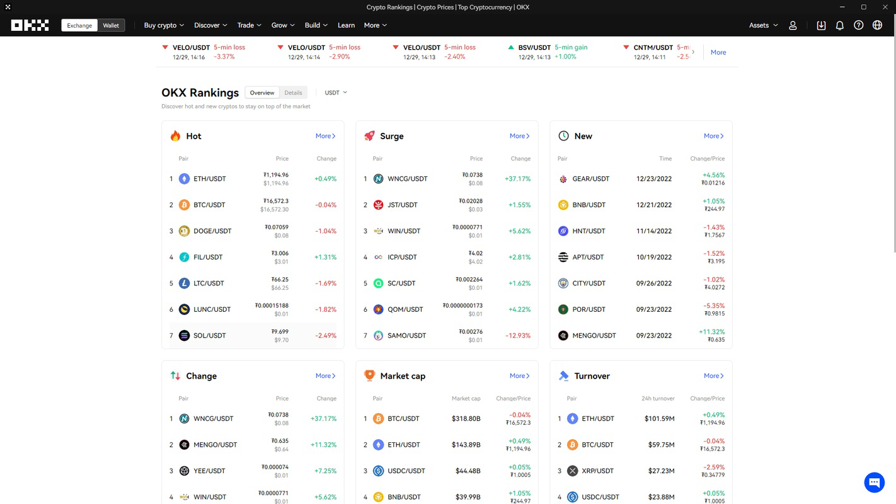896x504 pixels.
Task: Open the Assets dropdown
Action: point(763,25)
